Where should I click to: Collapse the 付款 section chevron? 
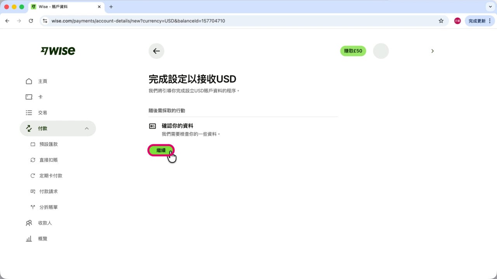coord(87,128)
